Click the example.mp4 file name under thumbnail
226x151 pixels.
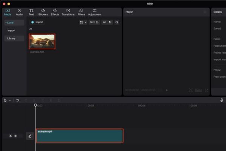coord(37,52)
